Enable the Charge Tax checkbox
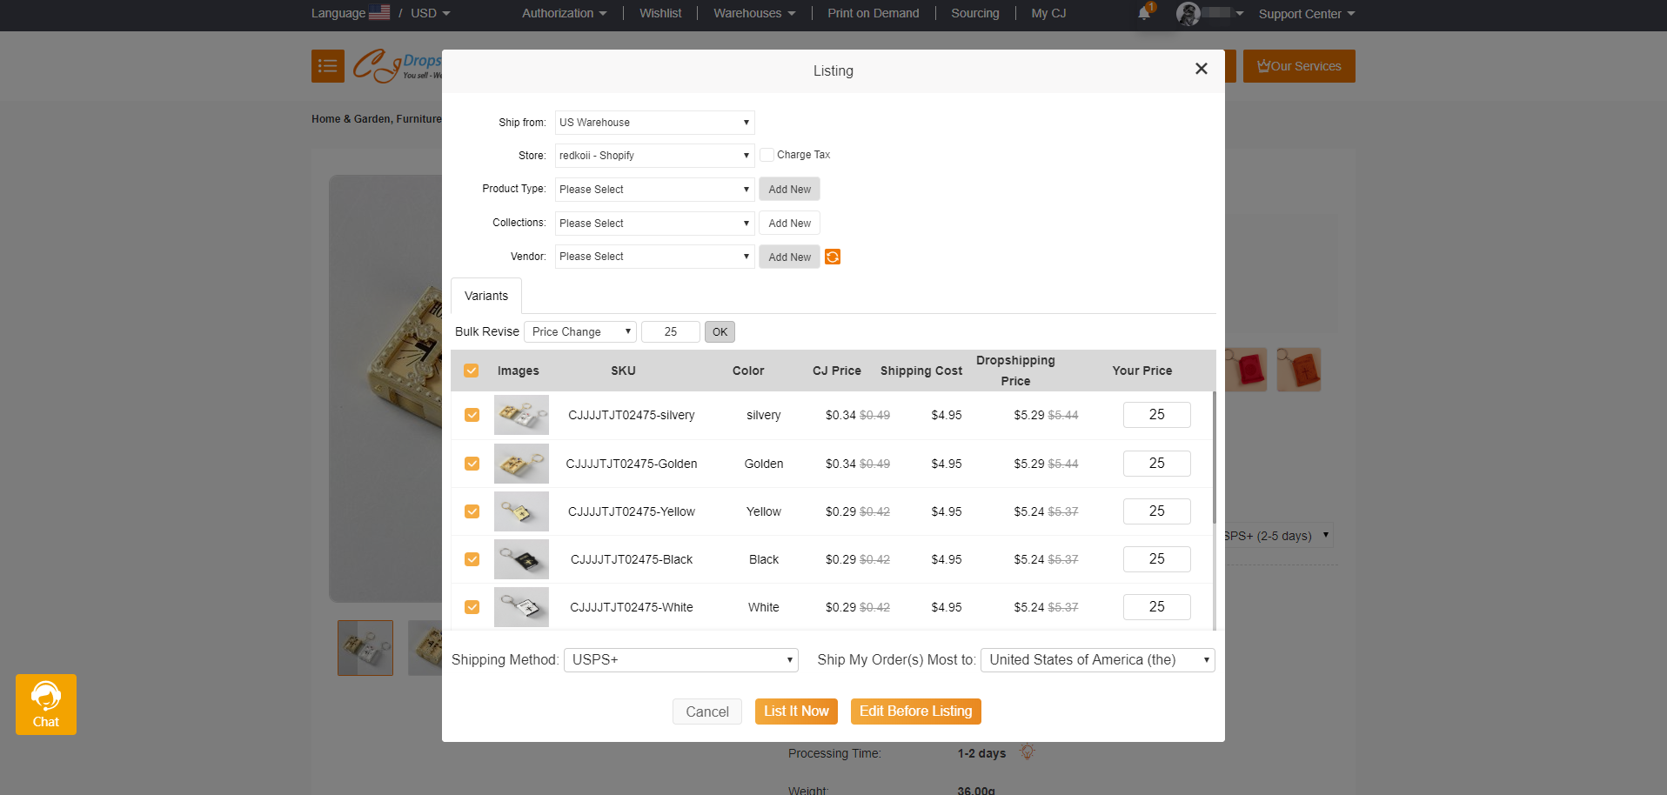The image size is (1667, 795). [767, 155]
